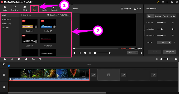179x94 pixels.
Task: Adjust the timeline zoom slider
Action: coord(168,59)
